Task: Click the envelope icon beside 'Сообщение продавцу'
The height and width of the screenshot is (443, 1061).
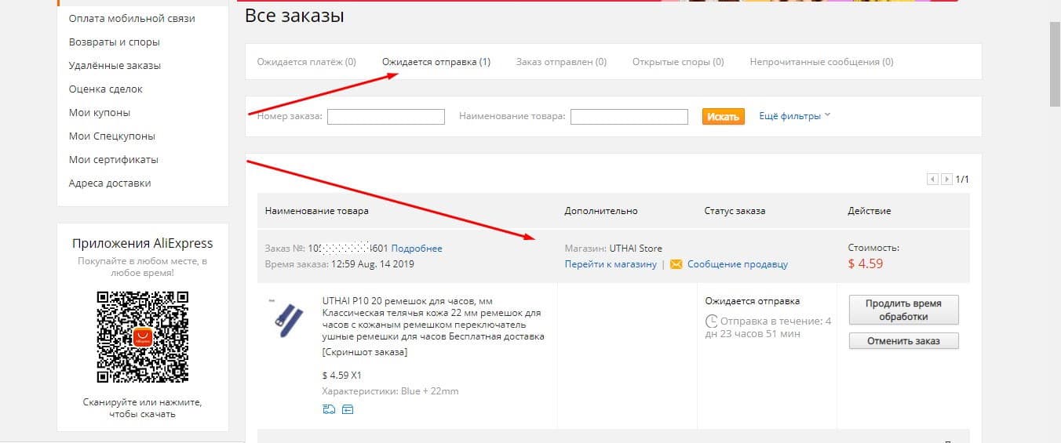Action: (x=676, y=264)
